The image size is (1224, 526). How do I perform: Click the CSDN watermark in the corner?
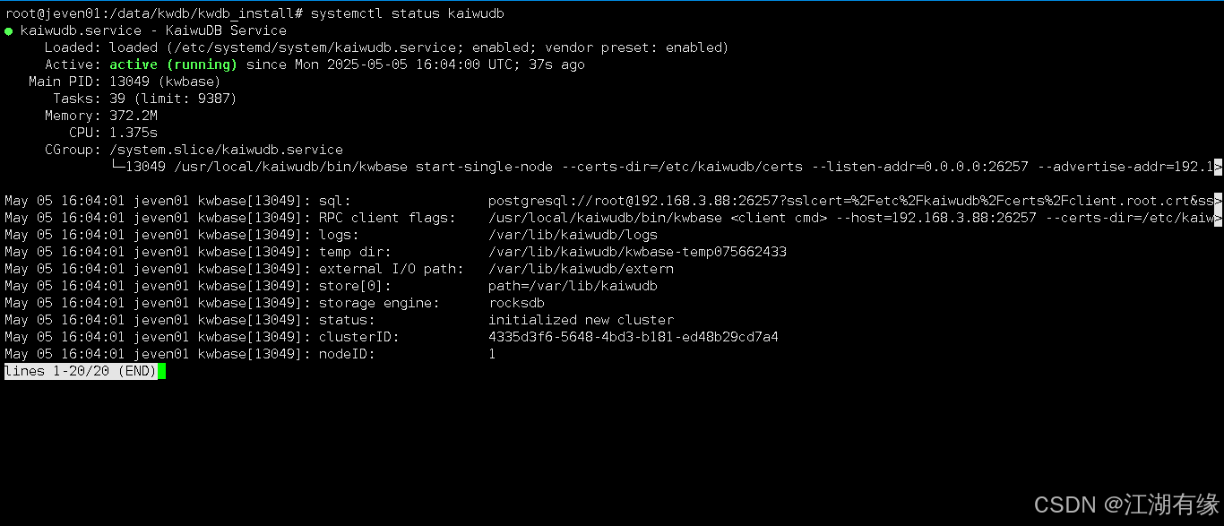coord(1126,504)
